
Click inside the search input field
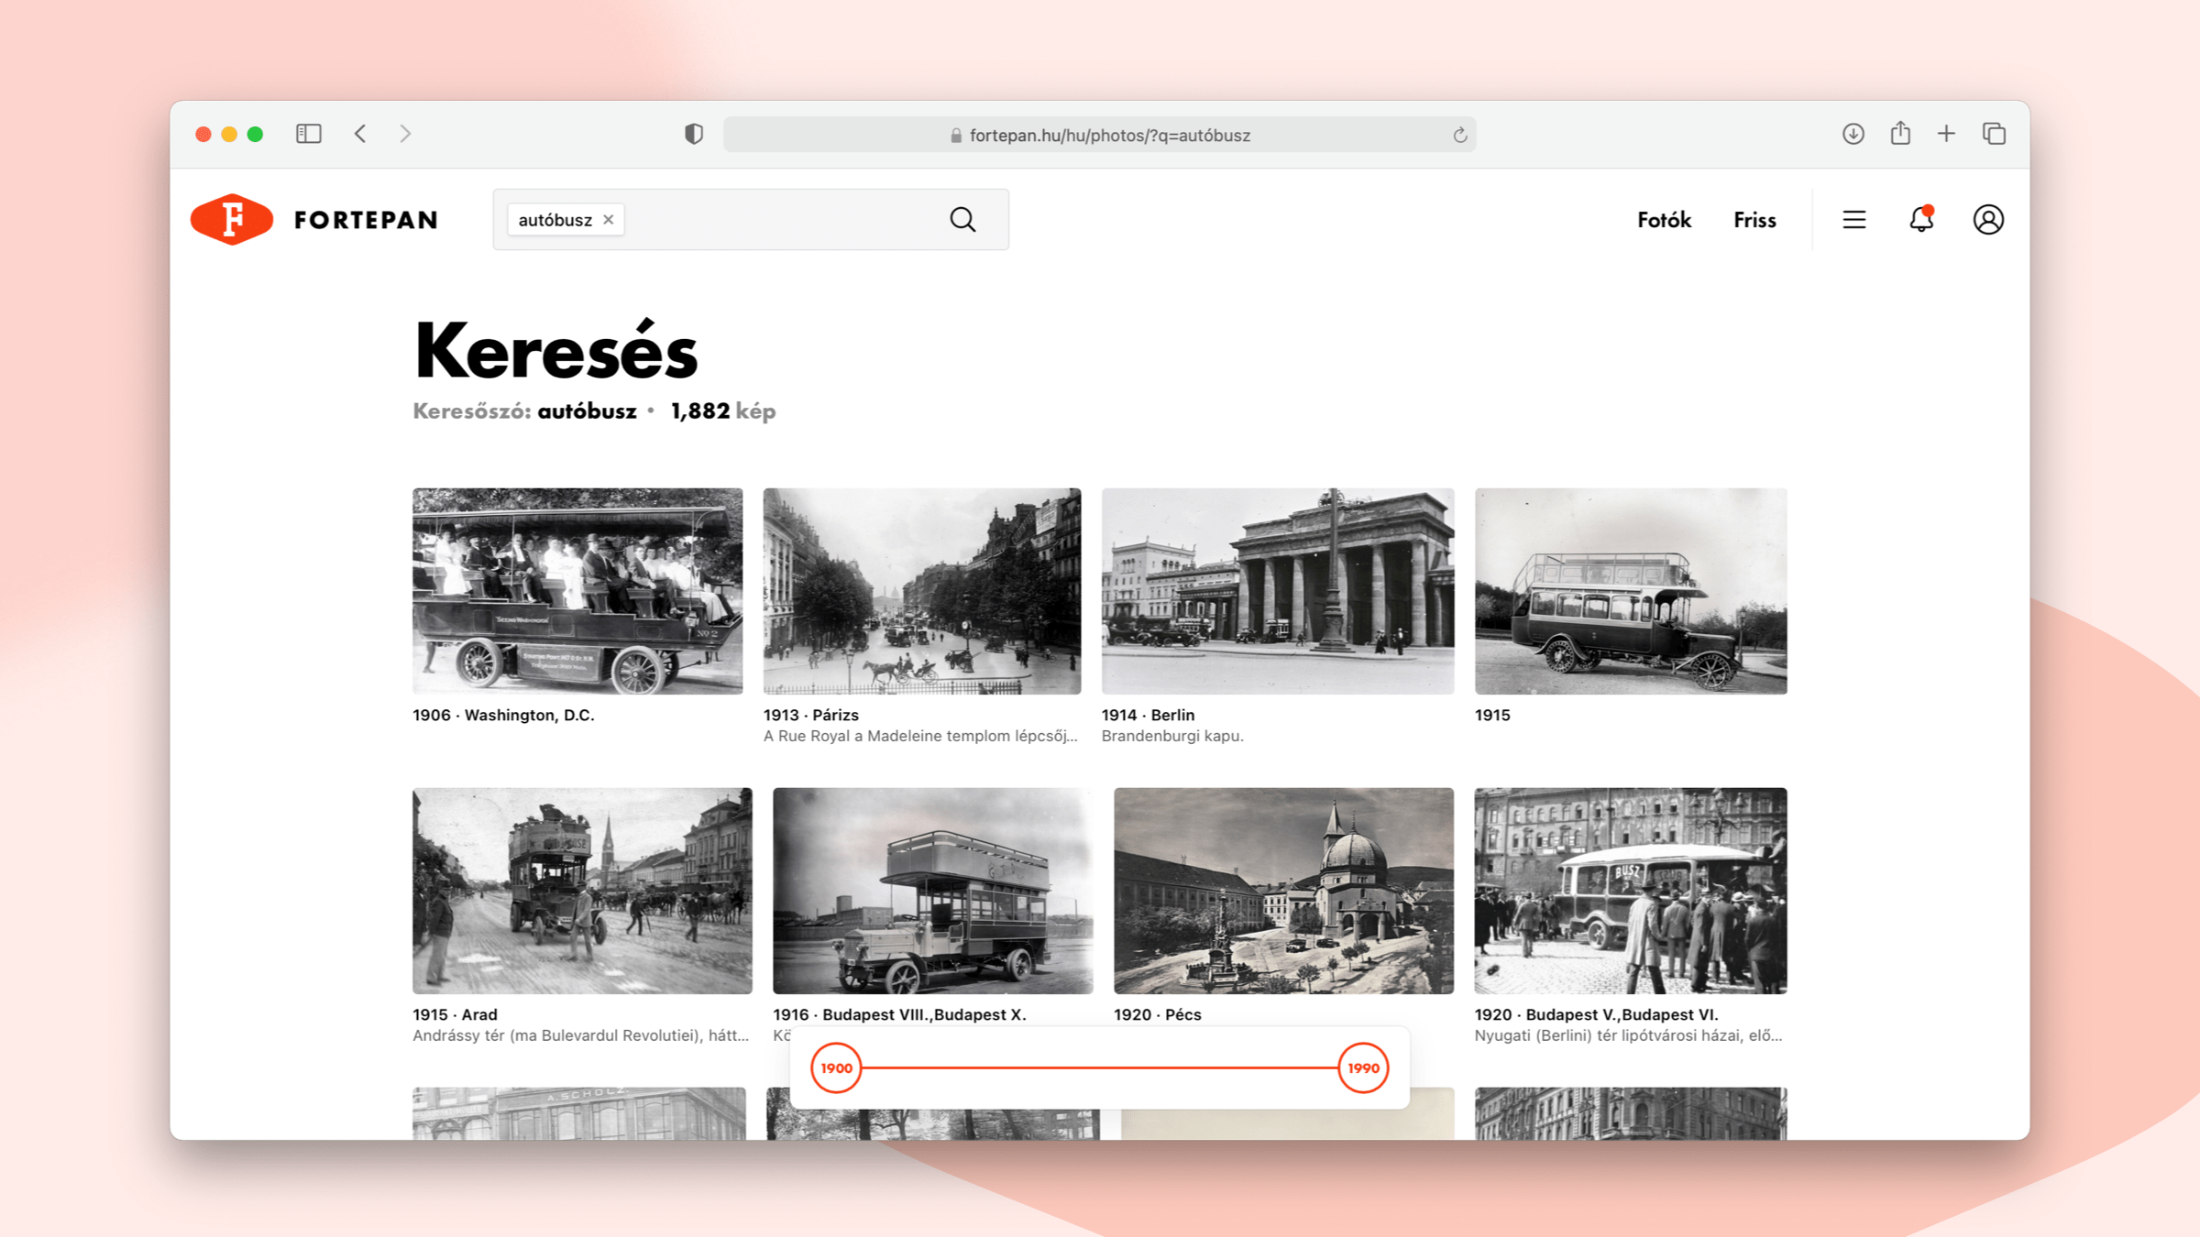pyautogui.click(x=779, y=220)
